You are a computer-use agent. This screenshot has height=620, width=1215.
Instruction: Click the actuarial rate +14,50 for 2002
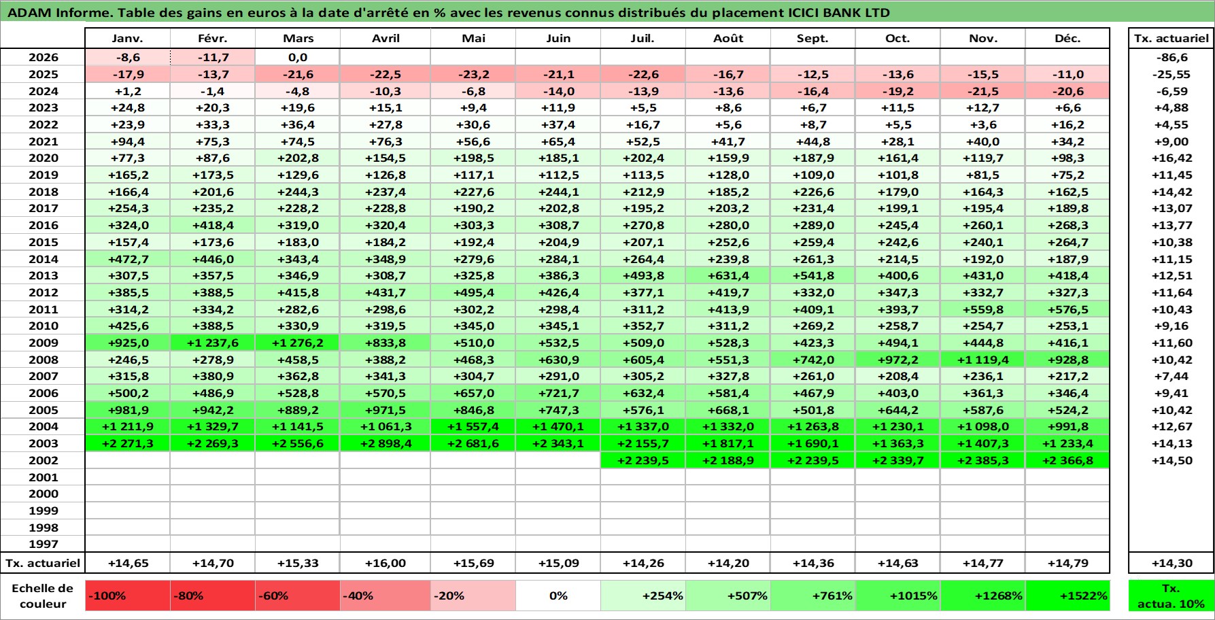click(x=1171, y=460)
